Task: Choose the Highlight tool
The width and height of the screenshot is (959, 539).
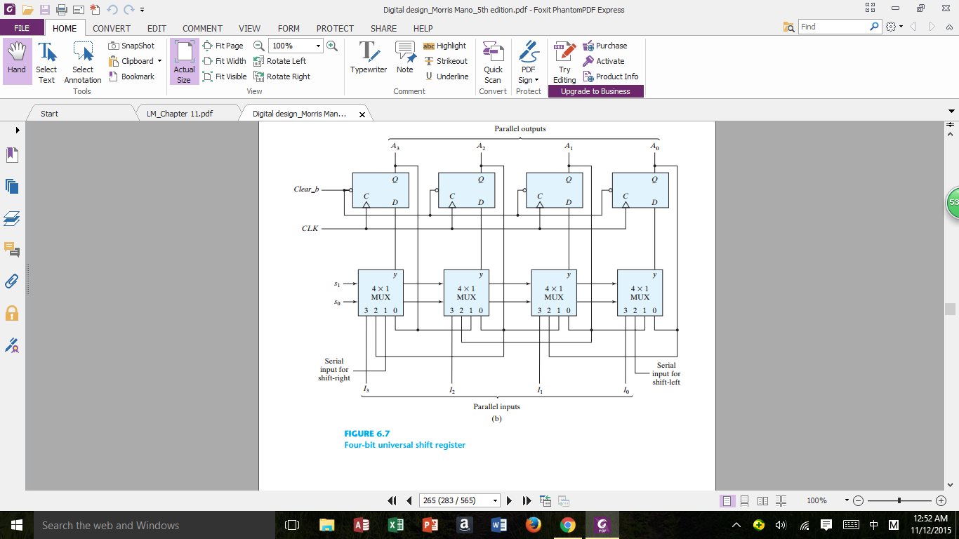Action: click(x=445, y=46)
